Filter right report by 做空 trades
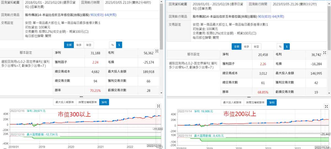 tap(257, 47)
